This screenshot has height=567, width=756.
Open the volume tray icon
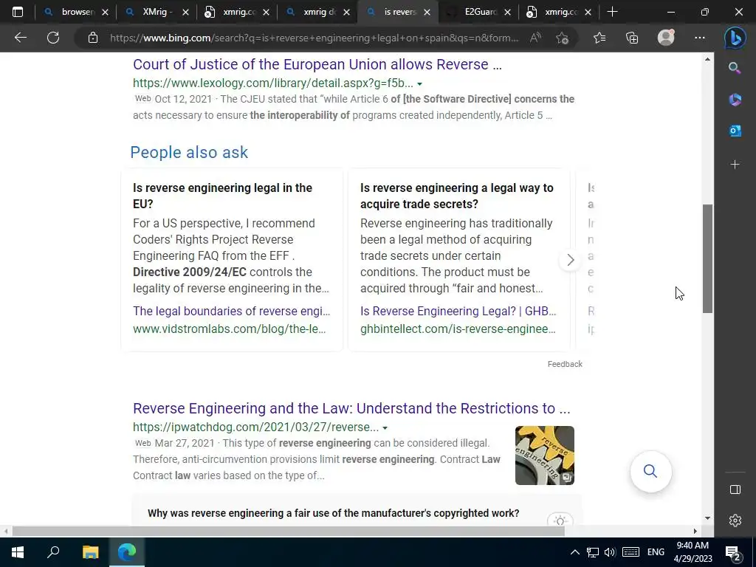click(610, 552)
